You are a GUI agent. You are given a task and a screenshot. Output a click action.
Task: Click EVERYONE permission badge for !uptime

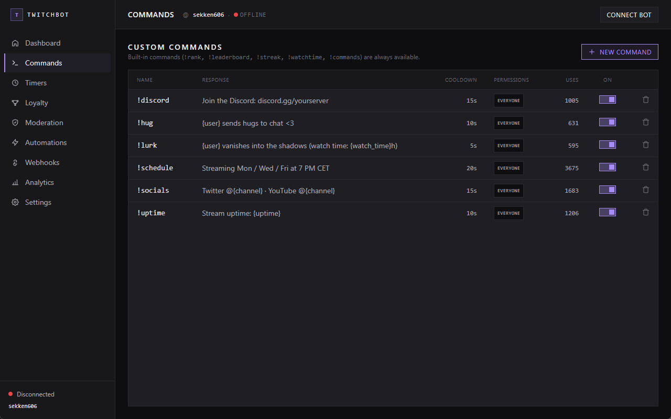[508, 213]
